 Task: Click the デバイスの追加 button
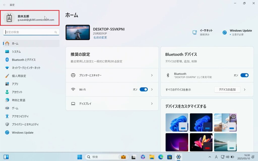tap(227, 90)
